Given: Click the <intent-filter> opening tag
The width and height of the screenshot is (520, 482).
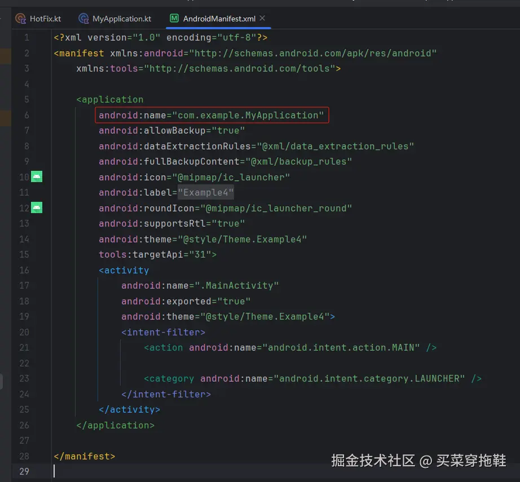Looking at the screenshot, I should [163, 332].
